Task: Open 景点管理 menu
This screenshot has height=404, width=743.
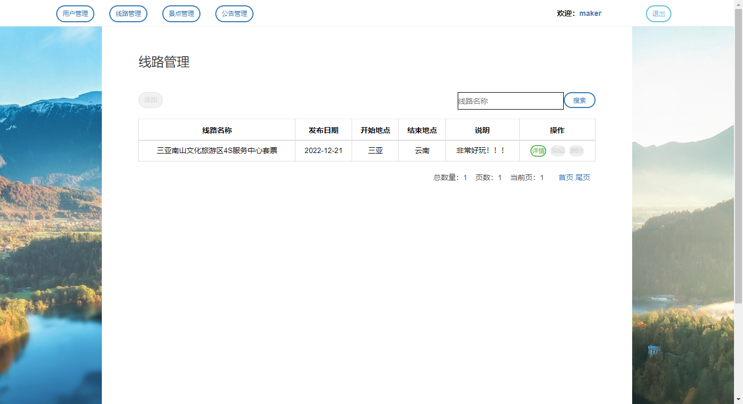Action: [181, 14]
